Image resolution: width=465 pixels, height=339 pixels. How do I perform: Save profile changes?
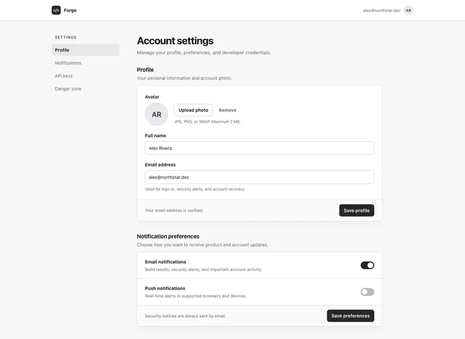pos(356,210)
